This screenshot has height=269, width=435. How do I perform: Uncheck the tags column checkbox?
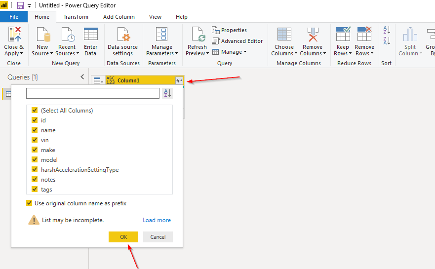click(x=35, y=190)
